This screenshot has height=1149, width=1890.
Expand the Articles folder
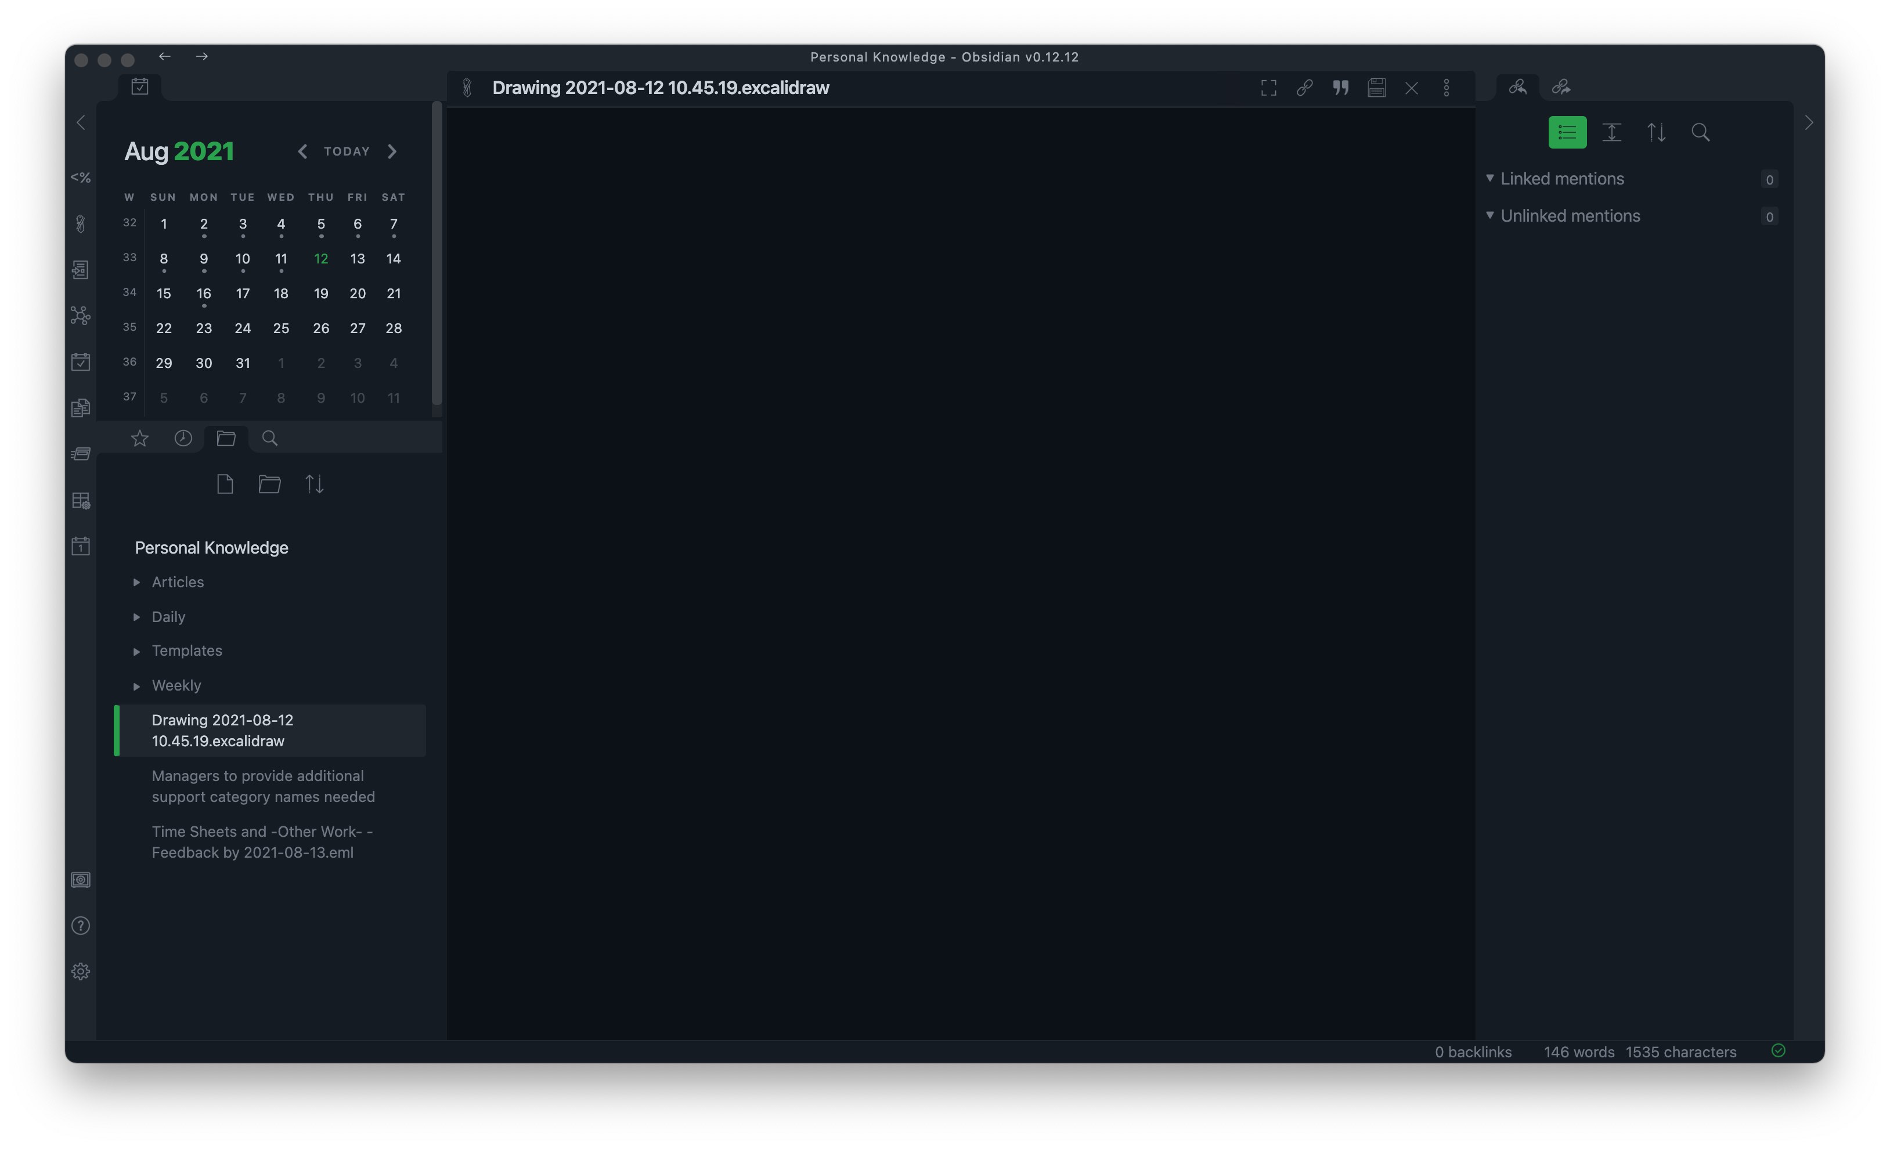[138, 581]
